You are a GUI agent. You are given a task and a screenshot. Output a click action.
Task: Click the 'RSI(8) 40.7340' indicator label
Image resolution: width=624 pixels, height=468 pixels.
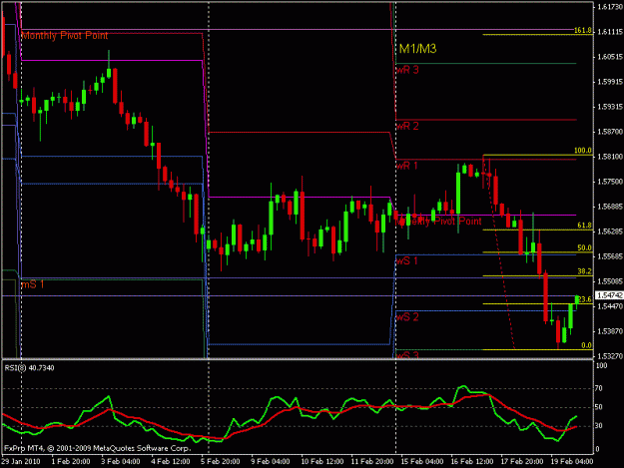point(29,368)
